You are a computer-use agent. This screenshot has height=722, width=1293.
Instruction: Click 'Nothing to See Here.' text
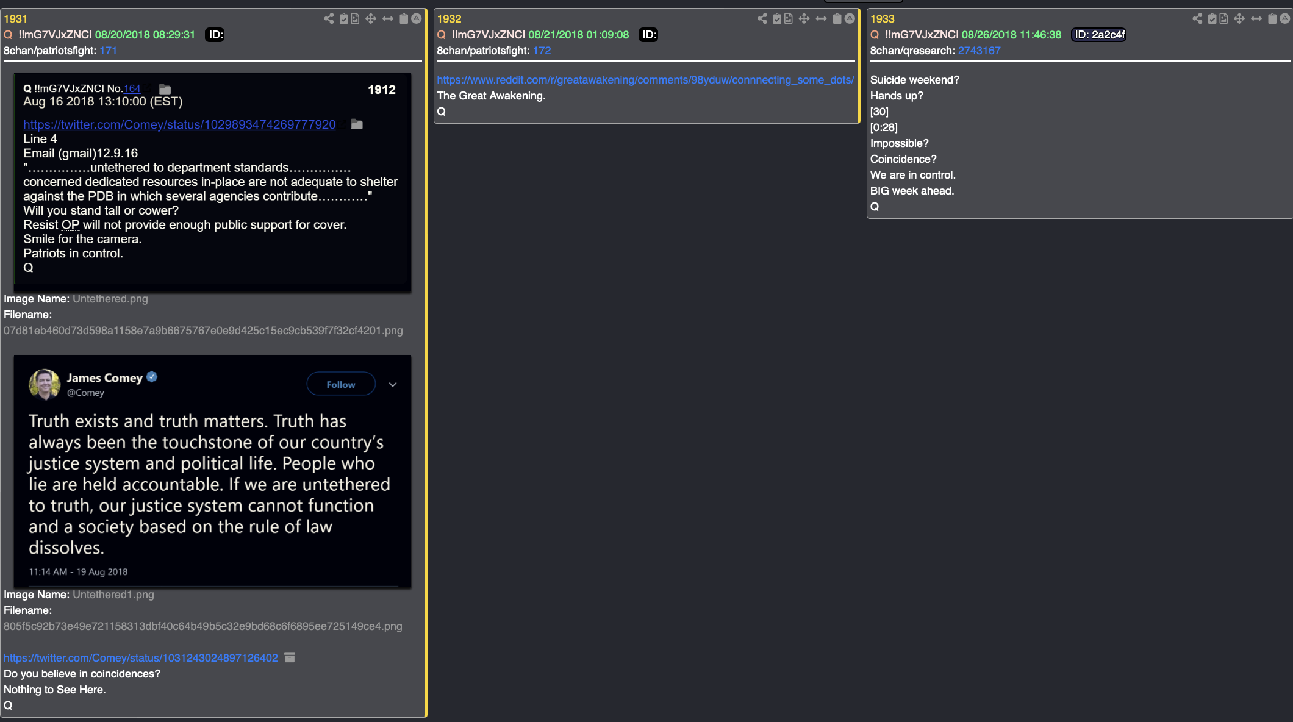click(55, 690)
